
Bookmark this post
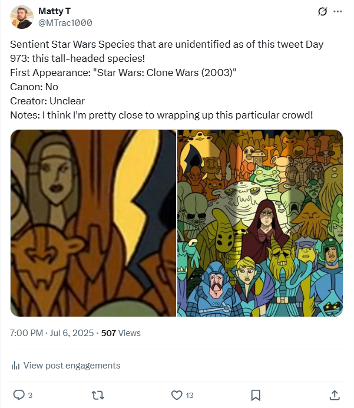click(256, 394)
